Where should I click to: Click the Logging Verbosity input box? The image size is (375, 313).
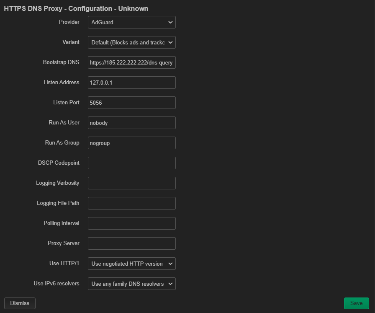pos(131,183)
